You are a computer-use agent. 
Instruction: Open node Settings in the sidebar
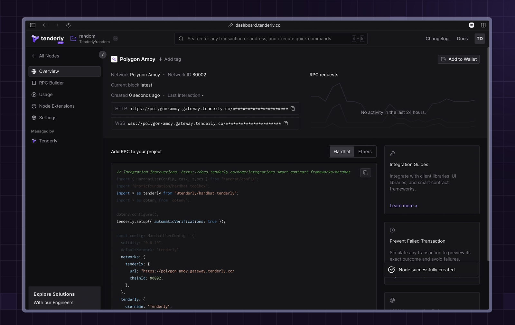(64, 118)
